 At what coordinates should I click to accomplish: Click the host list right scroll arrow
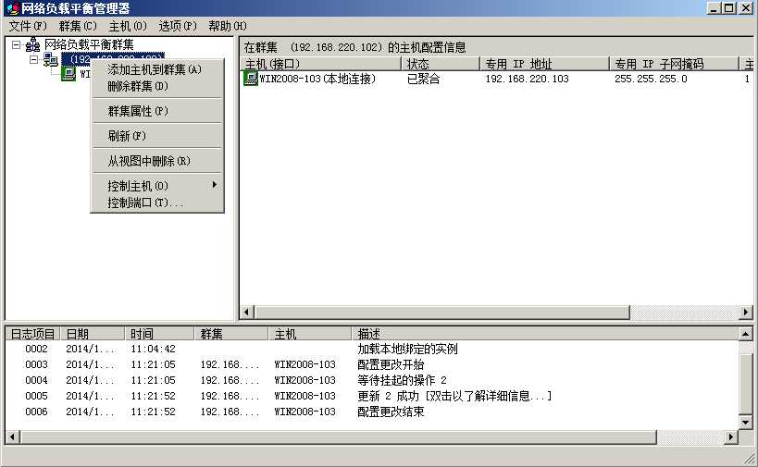pos(746,313)
